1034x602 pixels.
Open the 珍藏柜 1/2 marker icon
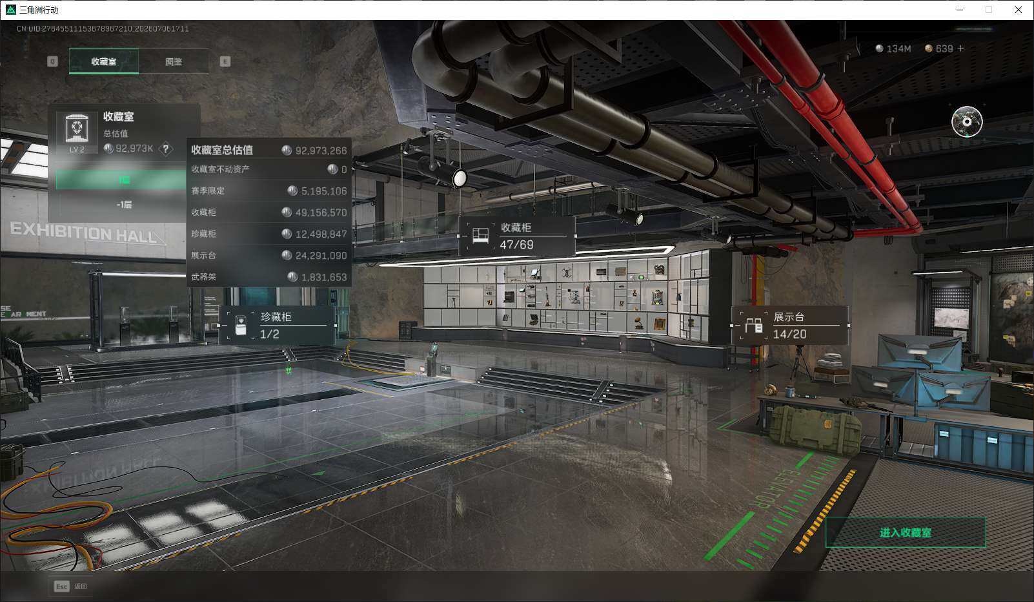(241, 325)
